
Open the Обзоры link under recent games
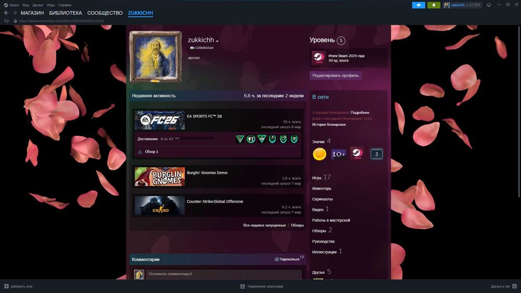tap(297, 225)
